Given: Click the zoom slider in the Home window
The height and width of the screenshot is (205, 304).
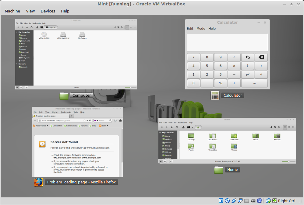Looking at the screenshot, I should coord(288,162).
